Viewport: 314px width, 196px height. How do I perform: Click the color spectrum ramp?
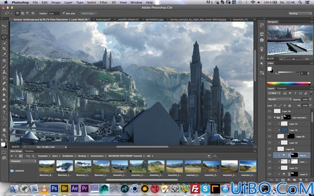[x=288, y=84]
